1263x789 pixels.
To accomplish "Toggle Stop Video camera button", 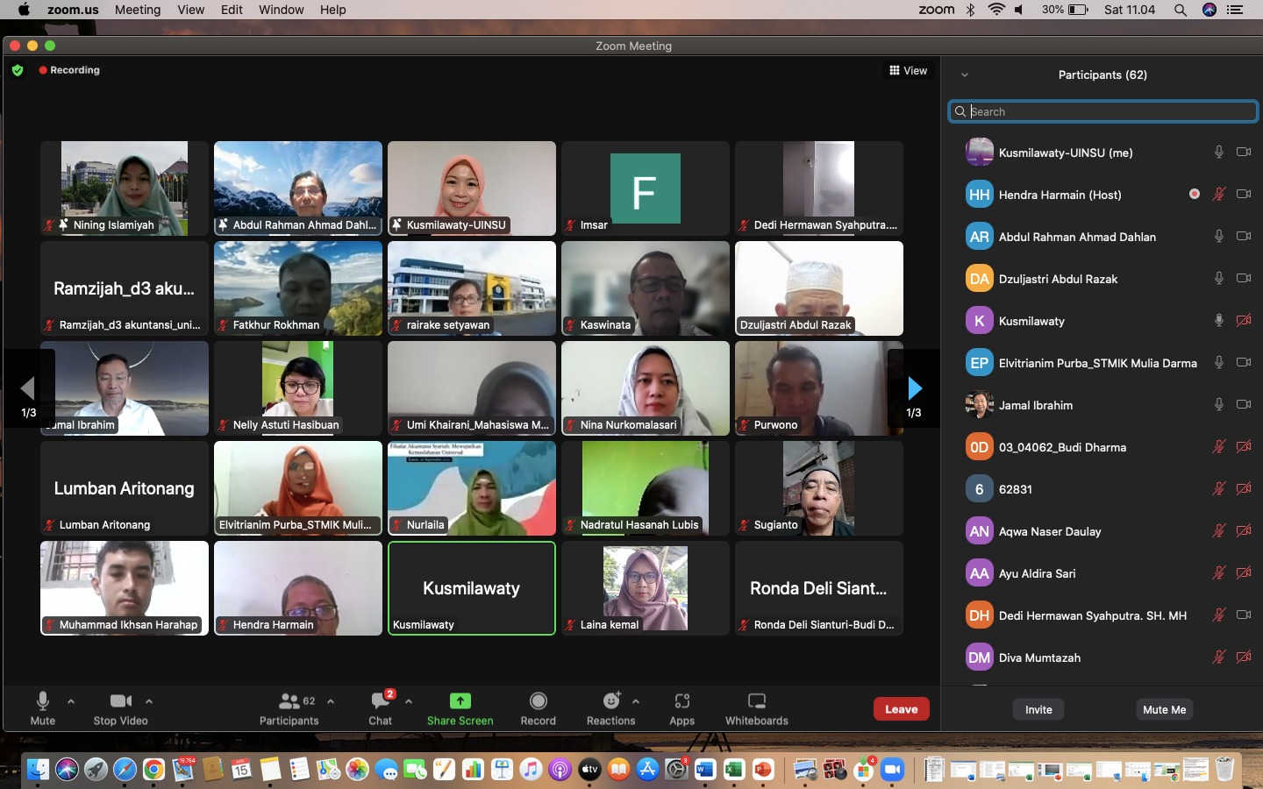I will (x=120, y=701).
